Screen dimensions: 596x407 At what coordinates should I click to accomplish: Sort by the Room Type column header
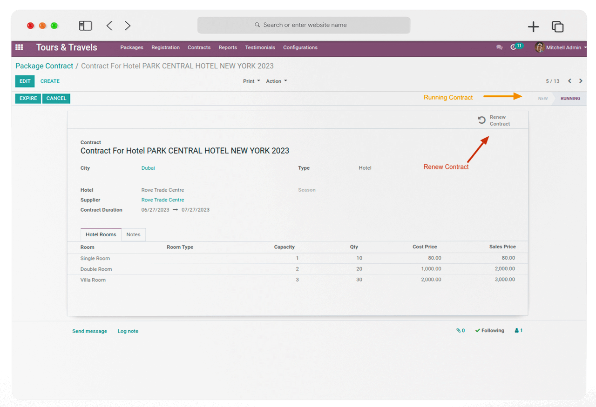coord(180,247)
